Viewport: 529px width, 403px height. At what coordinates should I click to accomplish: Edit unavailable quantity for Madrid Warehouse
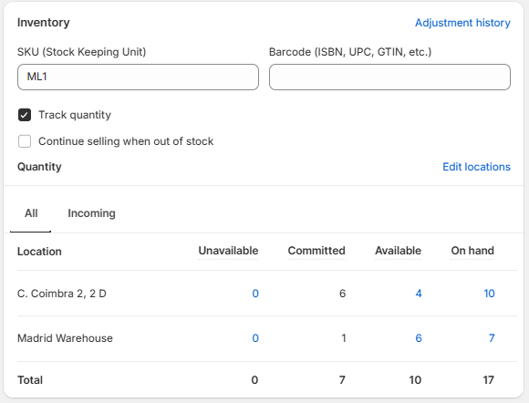point(255,338)
